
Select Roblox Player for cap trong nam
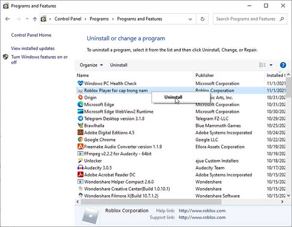115,90
